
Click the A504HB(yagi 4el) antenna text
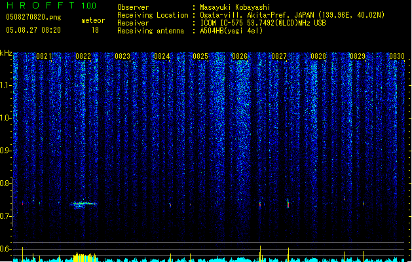pos(231,31)
